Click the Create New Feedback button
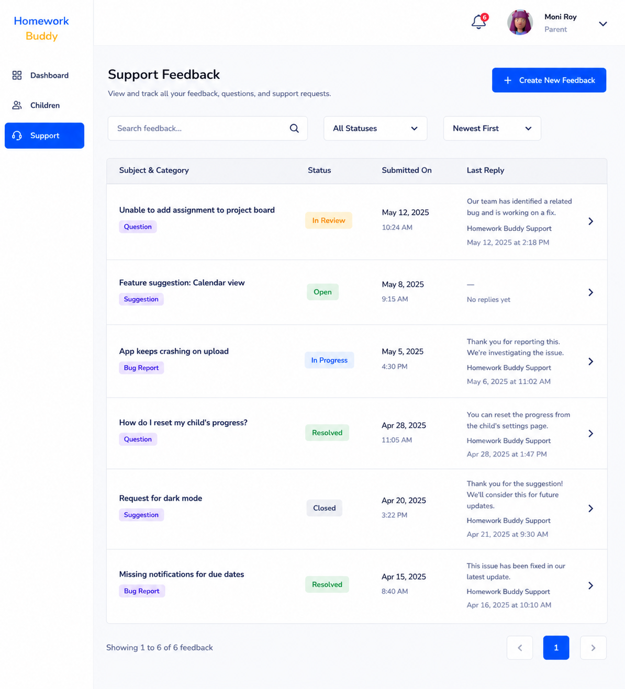The width and height of the screenshot is (625, 689). (549, 80)
